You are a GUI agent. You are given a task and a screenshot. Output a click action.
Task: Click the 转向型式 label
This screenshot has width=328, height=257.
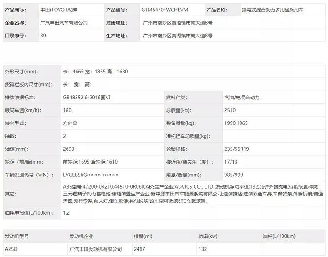click(15, 123)
